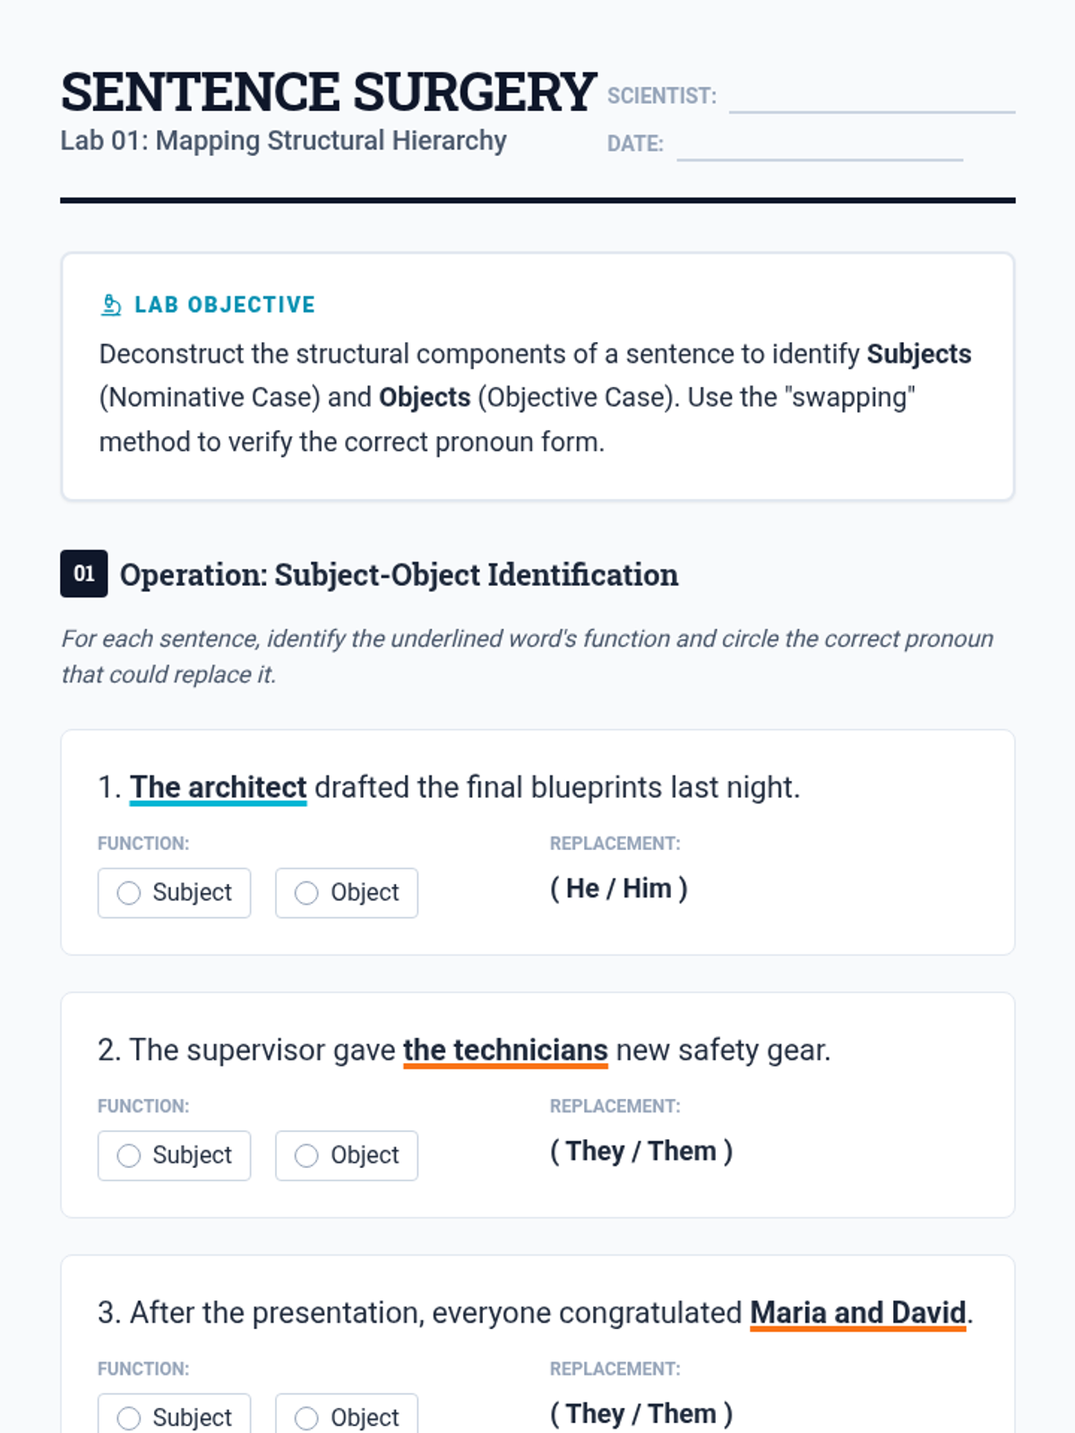Click the SENTENCE SURGERY title

328,92
